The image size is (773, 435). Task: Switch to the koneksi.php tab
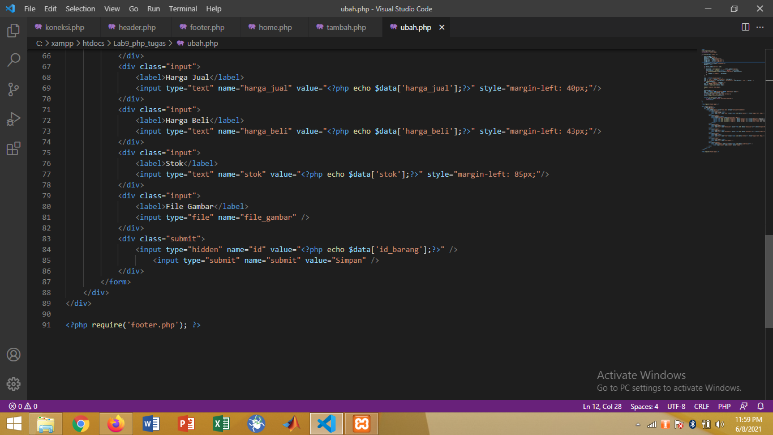click(64, 27)
